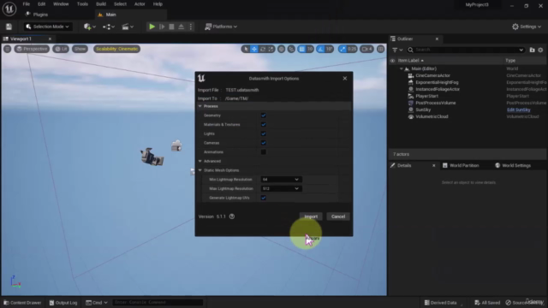Switch to World Partition tab
548x308 pixels.
pyautogui.click(x=461, y=165)
